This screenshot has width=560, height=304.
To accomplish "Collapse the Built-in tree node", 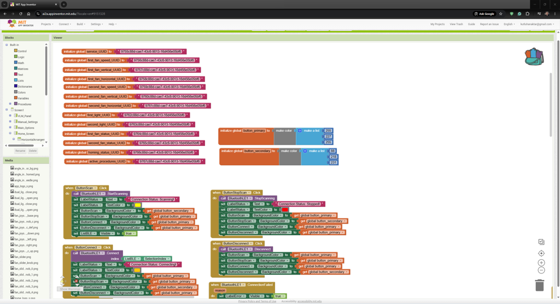I will (7, 45).
